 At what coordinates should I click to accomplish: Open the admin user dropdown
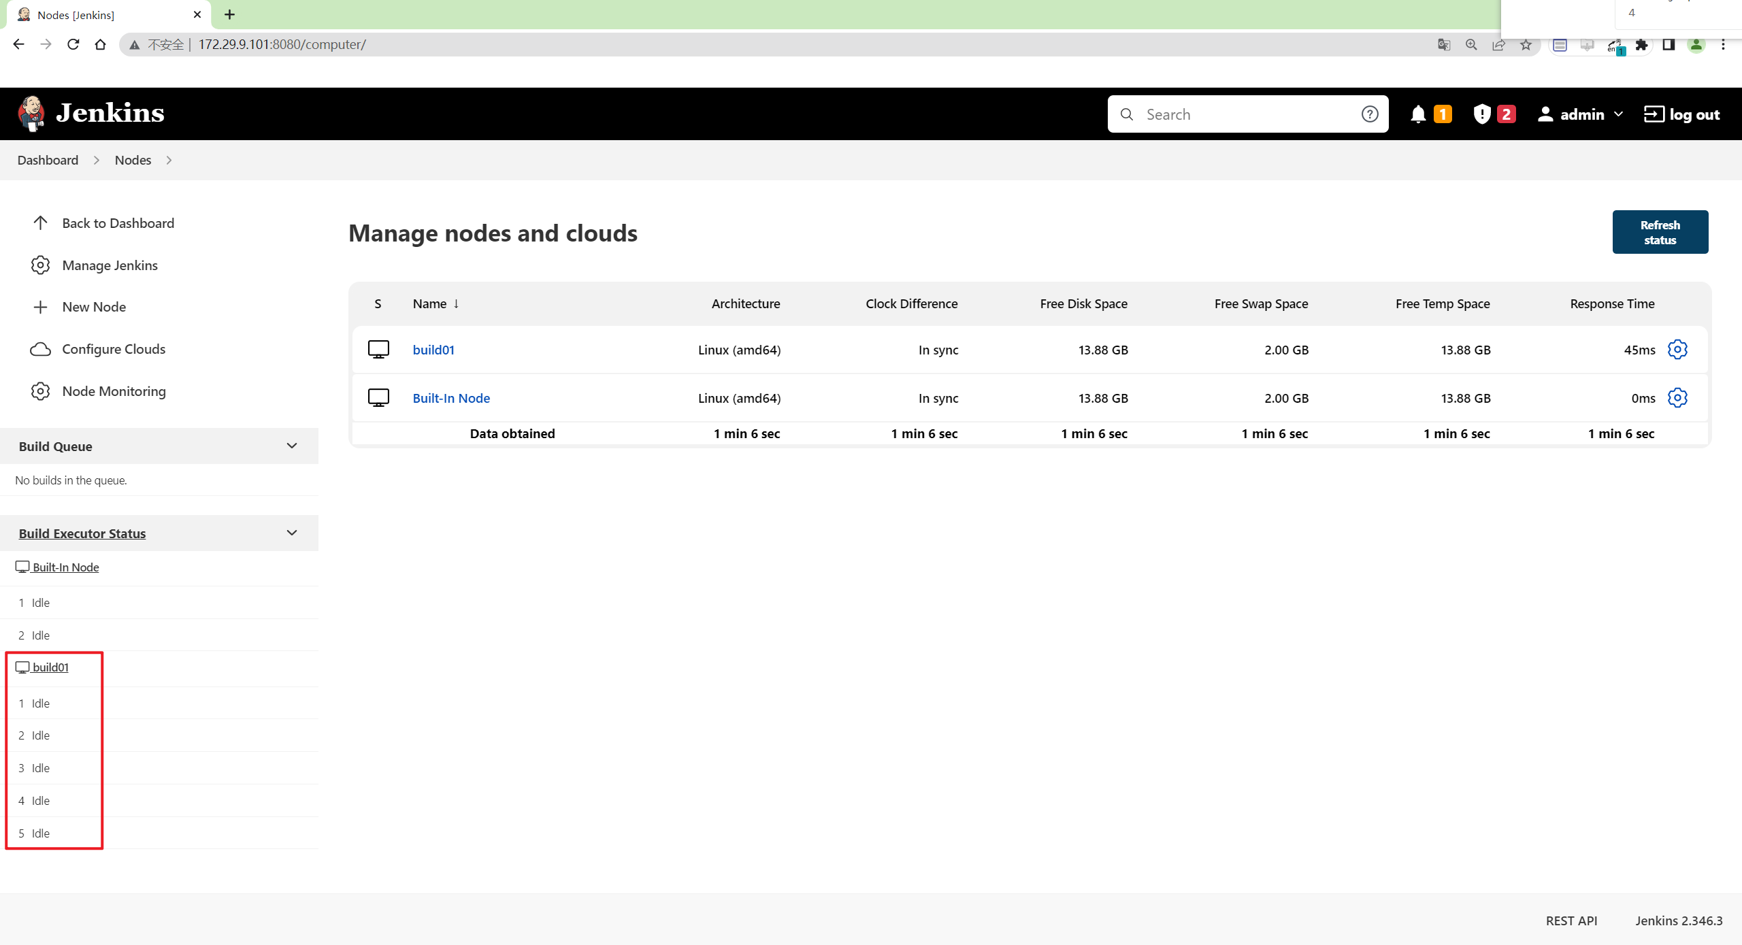1580,114
